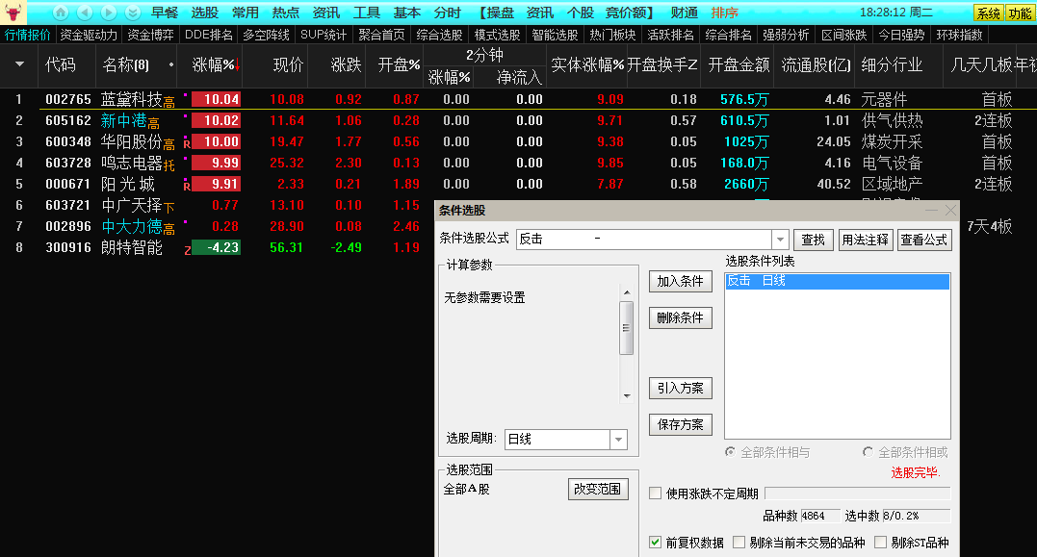Click 加入条件 button
This screenshot has height=557, width=1037.
point(681,282)
